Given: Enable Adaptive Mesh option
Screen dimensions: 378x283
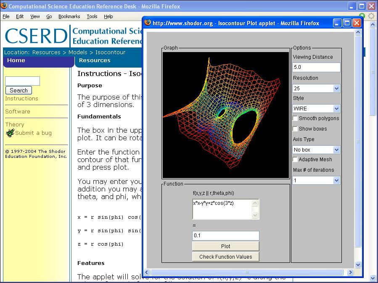Looking at the screenshot, I should tap(296, 160).
